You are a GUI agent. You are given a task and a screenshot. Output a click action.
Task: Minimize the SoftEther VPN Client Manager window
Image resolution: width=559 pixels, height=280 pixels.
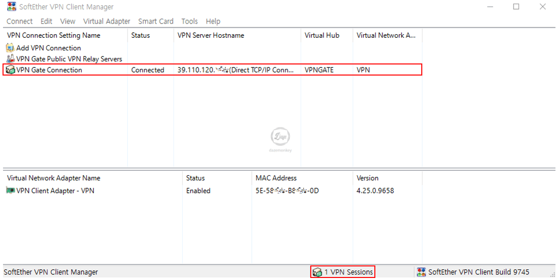click(x=490, y=7)
